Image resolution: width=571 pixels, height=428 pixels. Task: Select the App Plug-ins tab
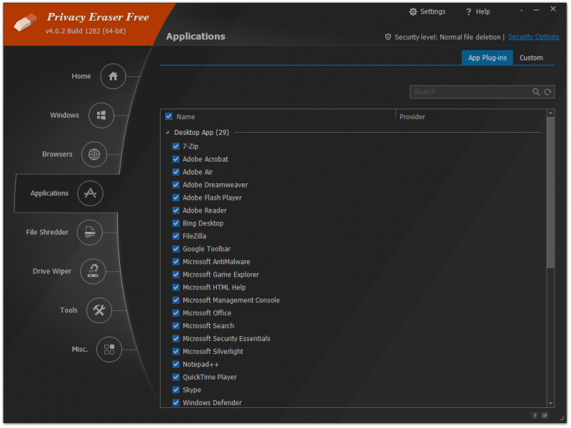[x=487, y=58]
